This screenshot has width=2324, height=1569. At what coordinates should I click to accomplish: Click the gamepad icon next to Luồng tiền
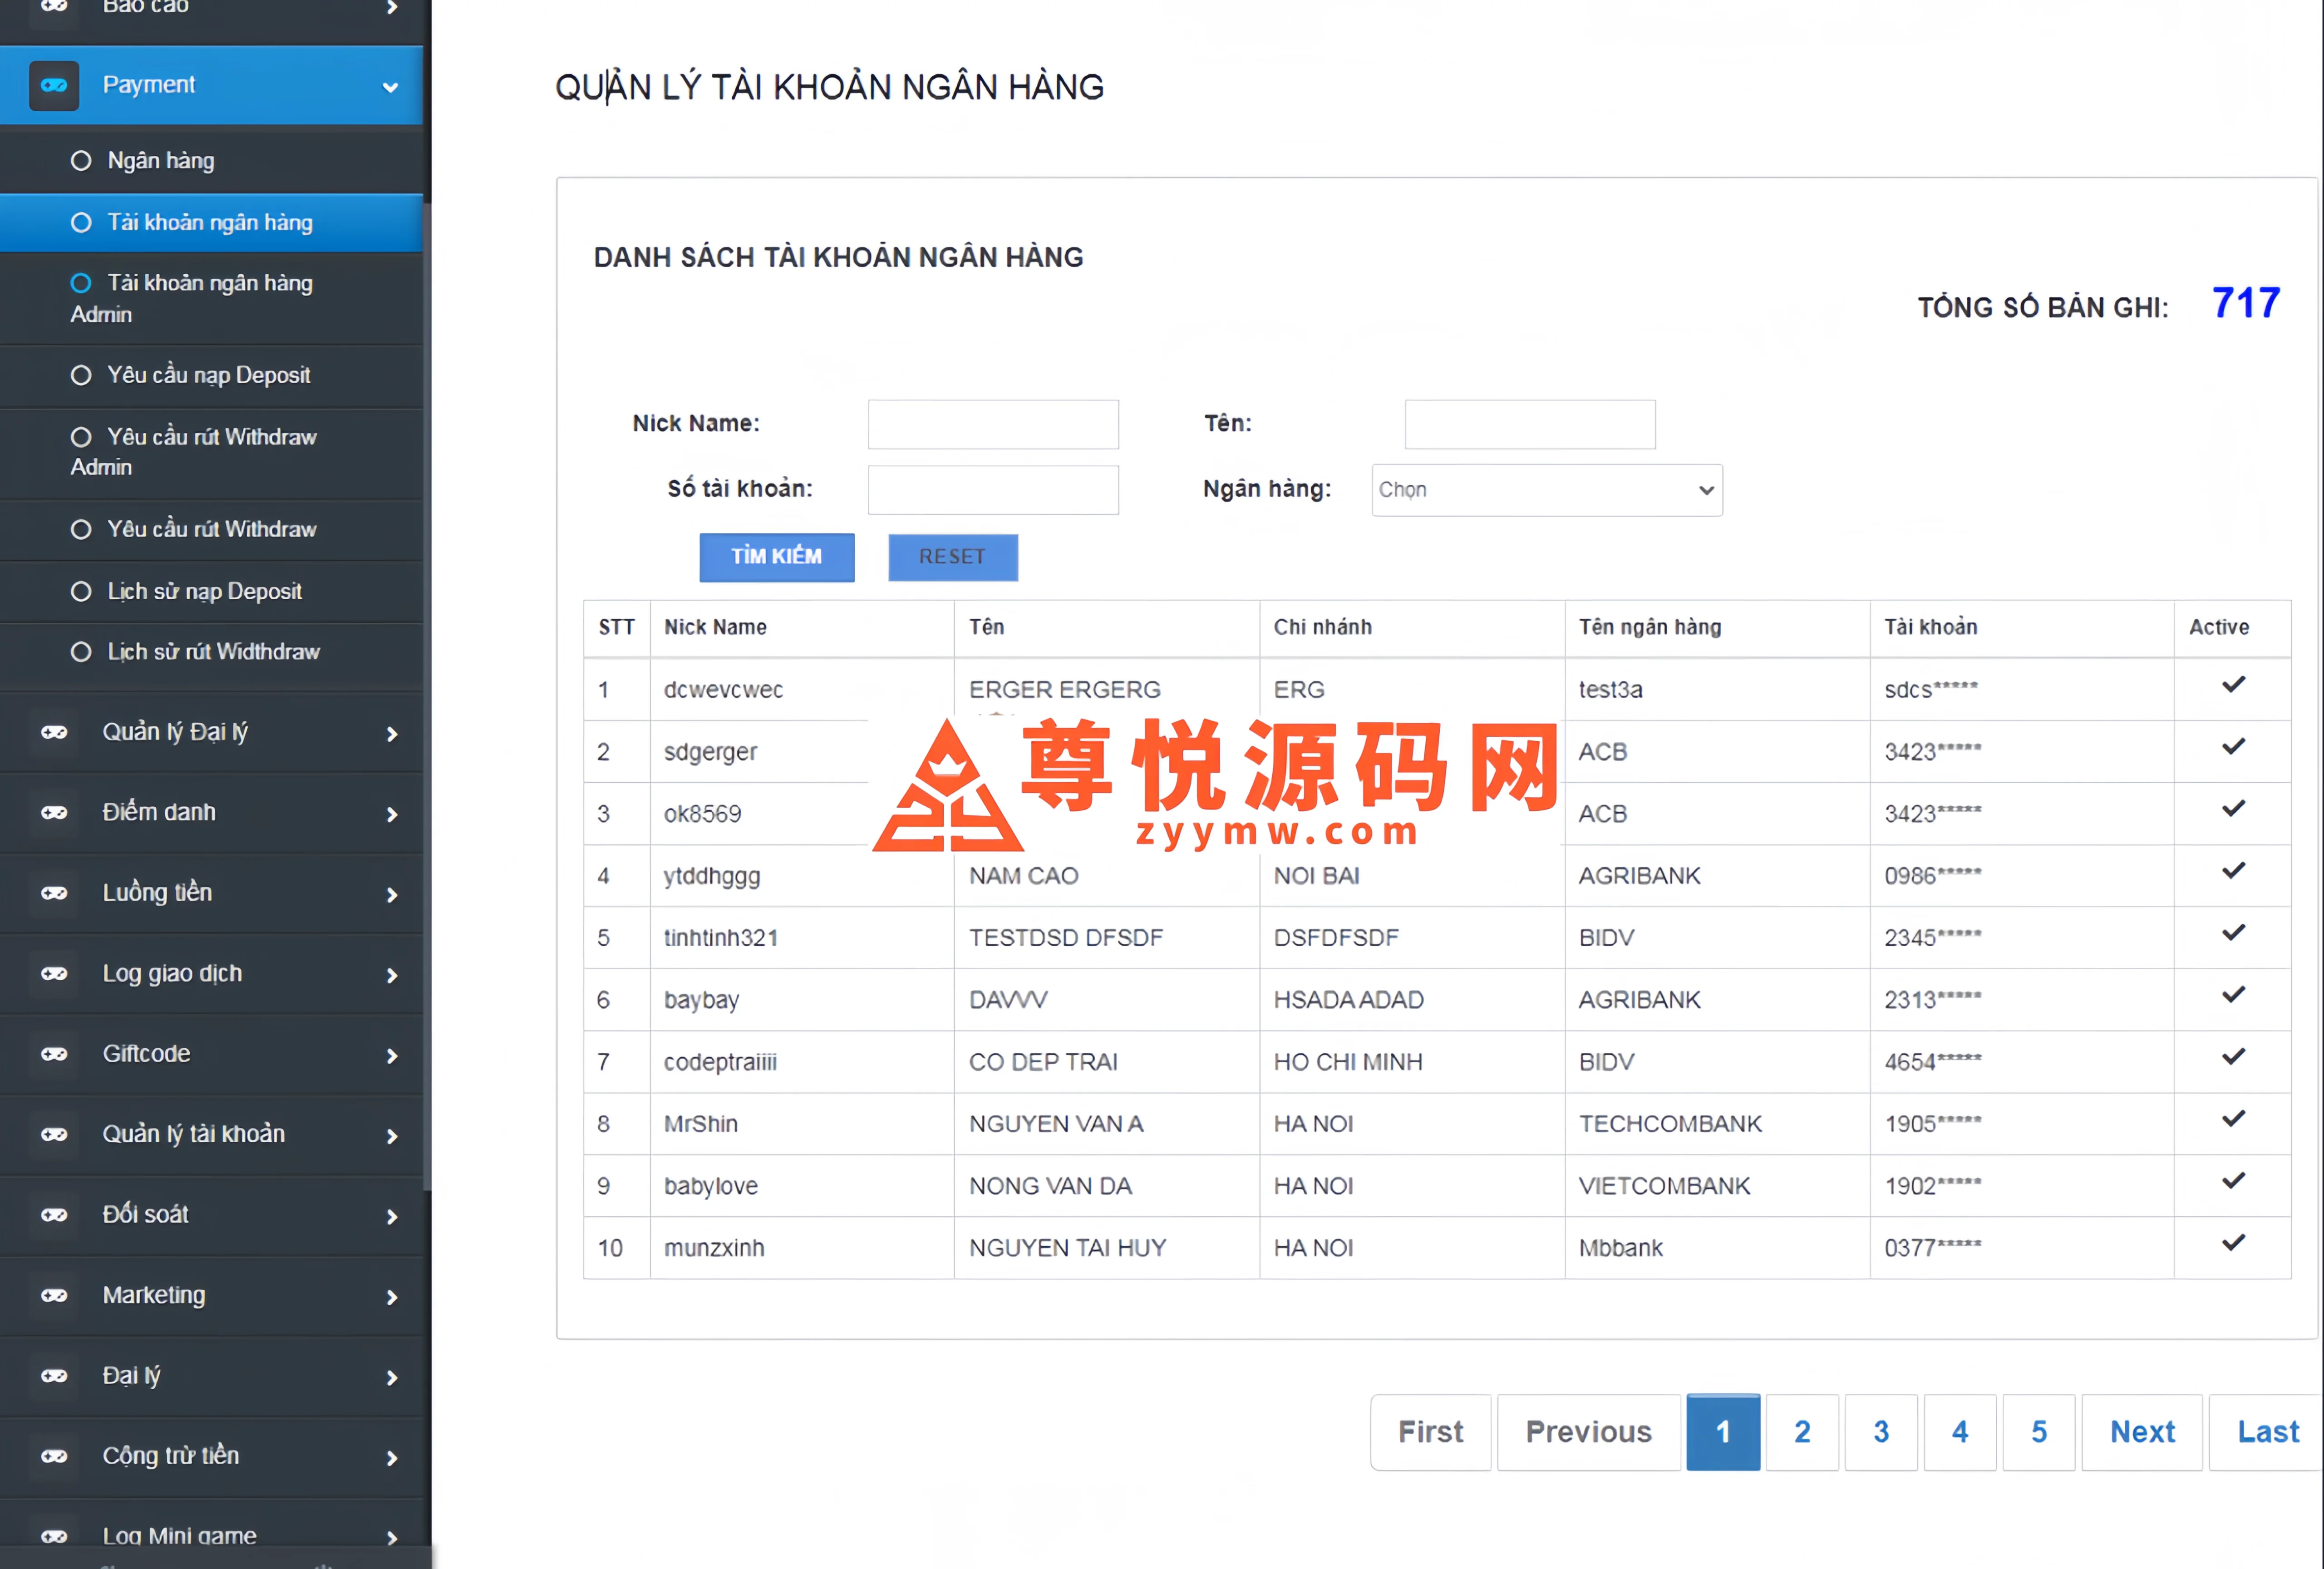click(x=54, y=892)
